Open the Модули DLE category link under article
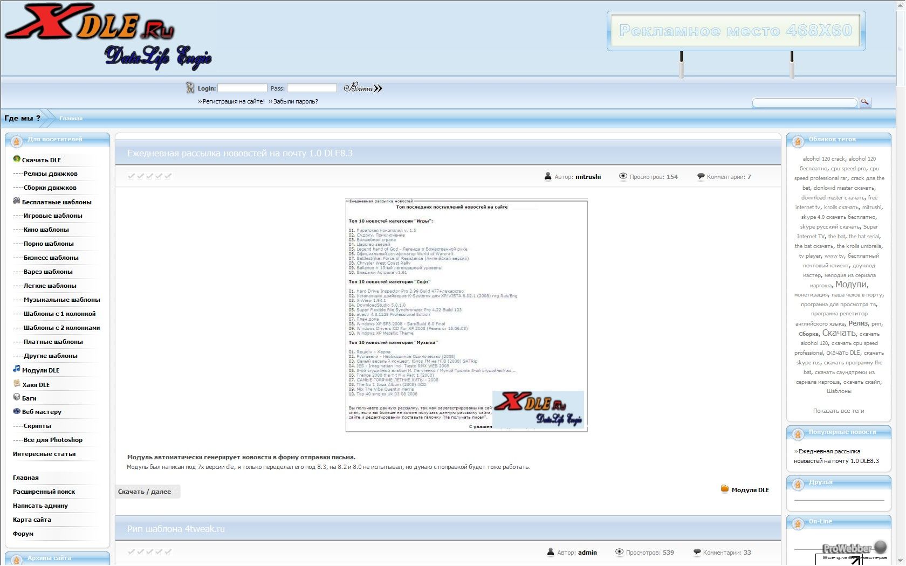 pos(750,490)
